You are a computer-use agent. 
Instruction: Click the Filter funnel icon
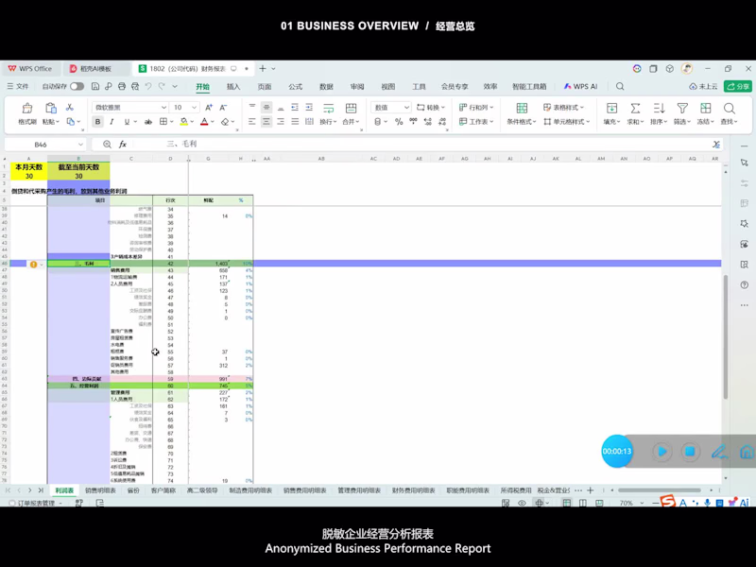point(682,108)
